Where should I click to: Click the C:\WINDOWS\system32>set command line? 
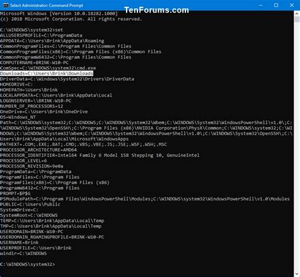coord(32,30)
